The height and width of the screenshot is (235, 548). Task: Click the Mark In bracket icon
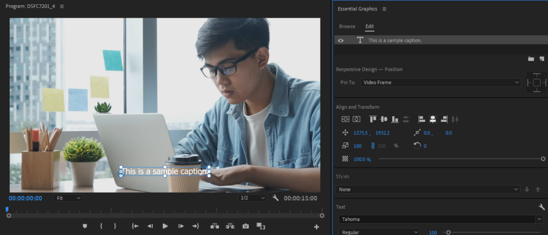[x=101, y=226]
